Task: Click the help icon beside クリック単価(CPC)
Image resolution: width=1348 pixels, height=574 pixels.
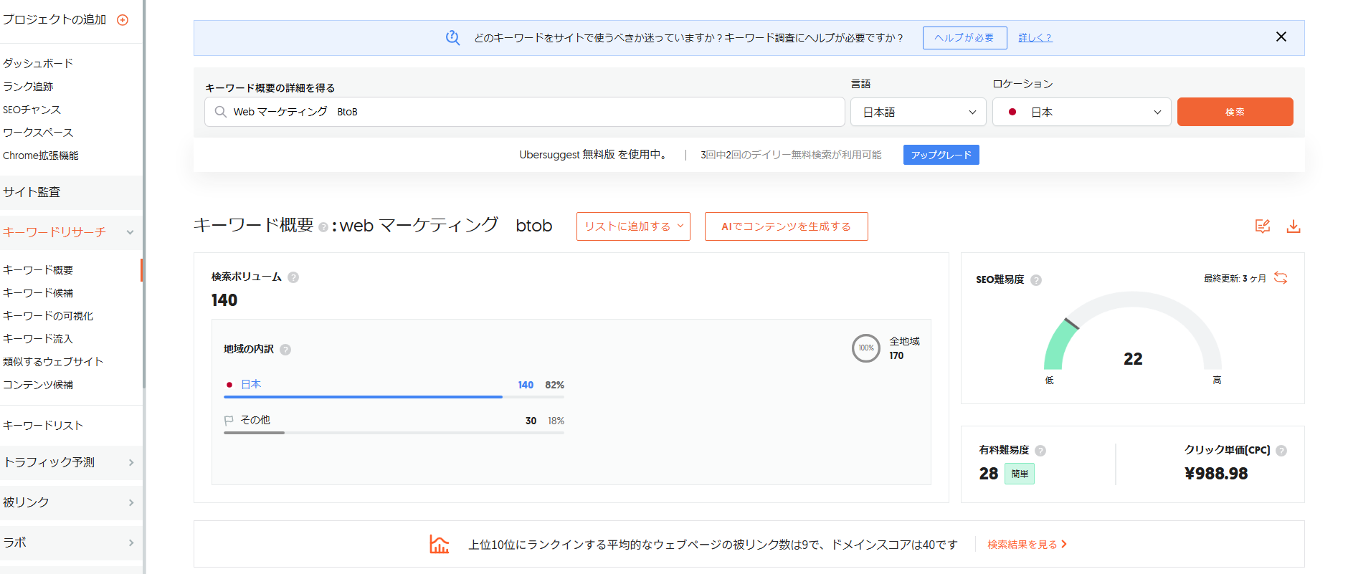Action: (x=1281, y=451)
